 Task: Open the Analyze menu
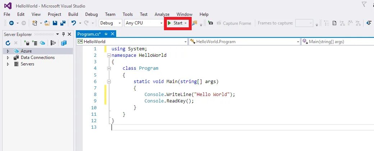[x=162, y=14]
